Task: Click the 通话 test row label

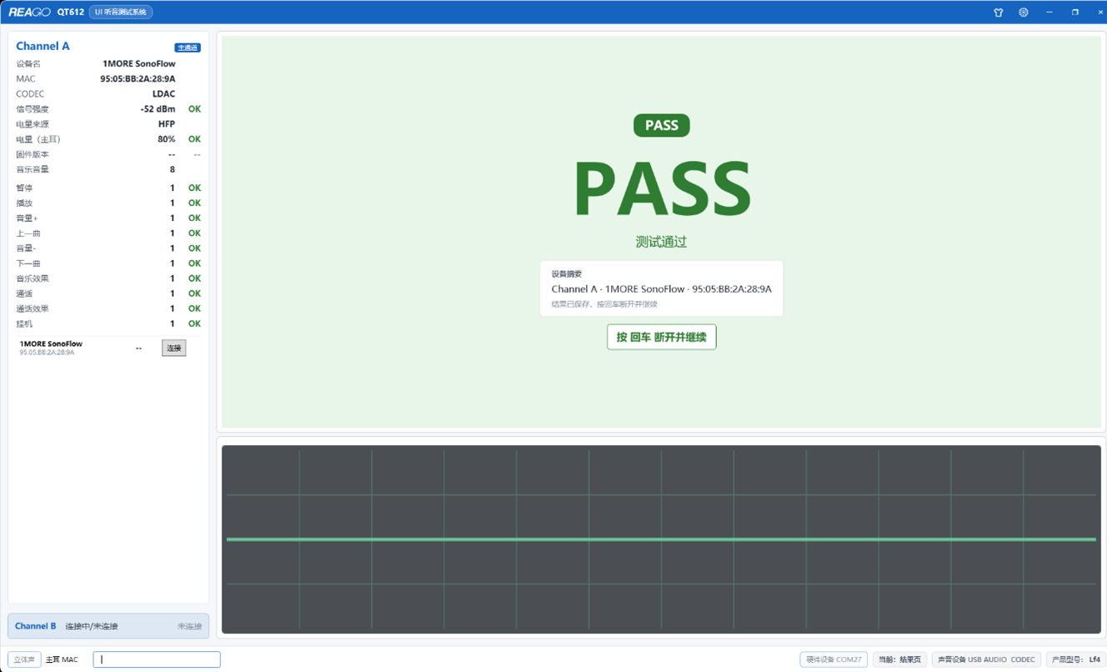Action: coord(24,293)
